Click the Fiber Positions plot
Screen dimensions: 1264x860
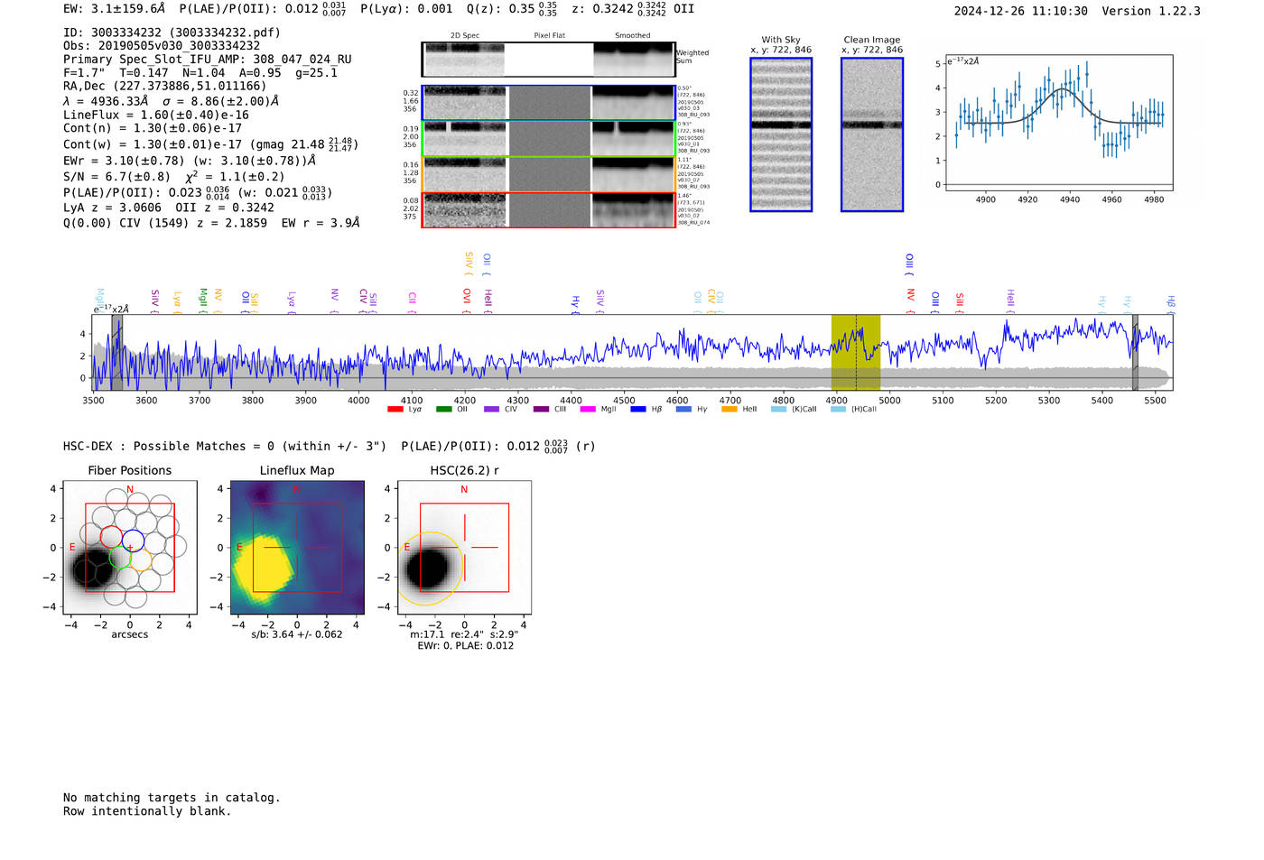(x=130, y=547)
